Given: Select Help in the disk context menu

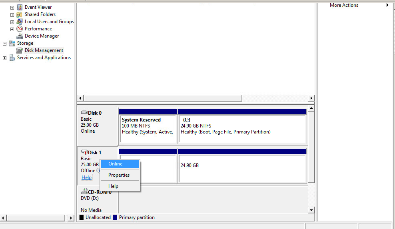Looking at the screenshot, I should pyautogui.click(x=113, y=186).
